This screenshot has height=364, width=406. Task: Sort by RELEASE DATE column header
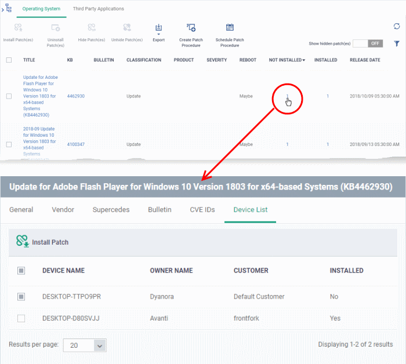[x=365, y=60]
